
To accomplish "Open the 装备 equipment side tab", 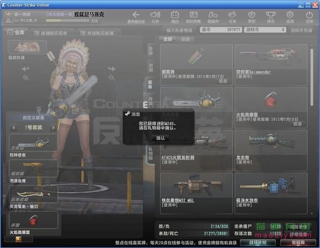I will tap(150, 84).
